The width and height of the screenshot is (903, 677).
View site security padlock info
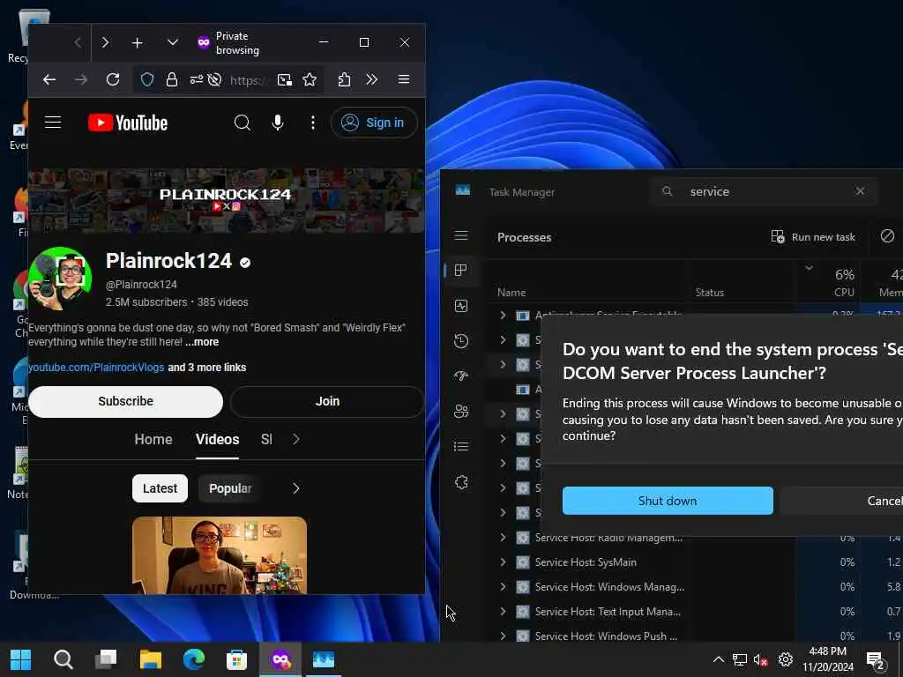(x=172, y=79)
